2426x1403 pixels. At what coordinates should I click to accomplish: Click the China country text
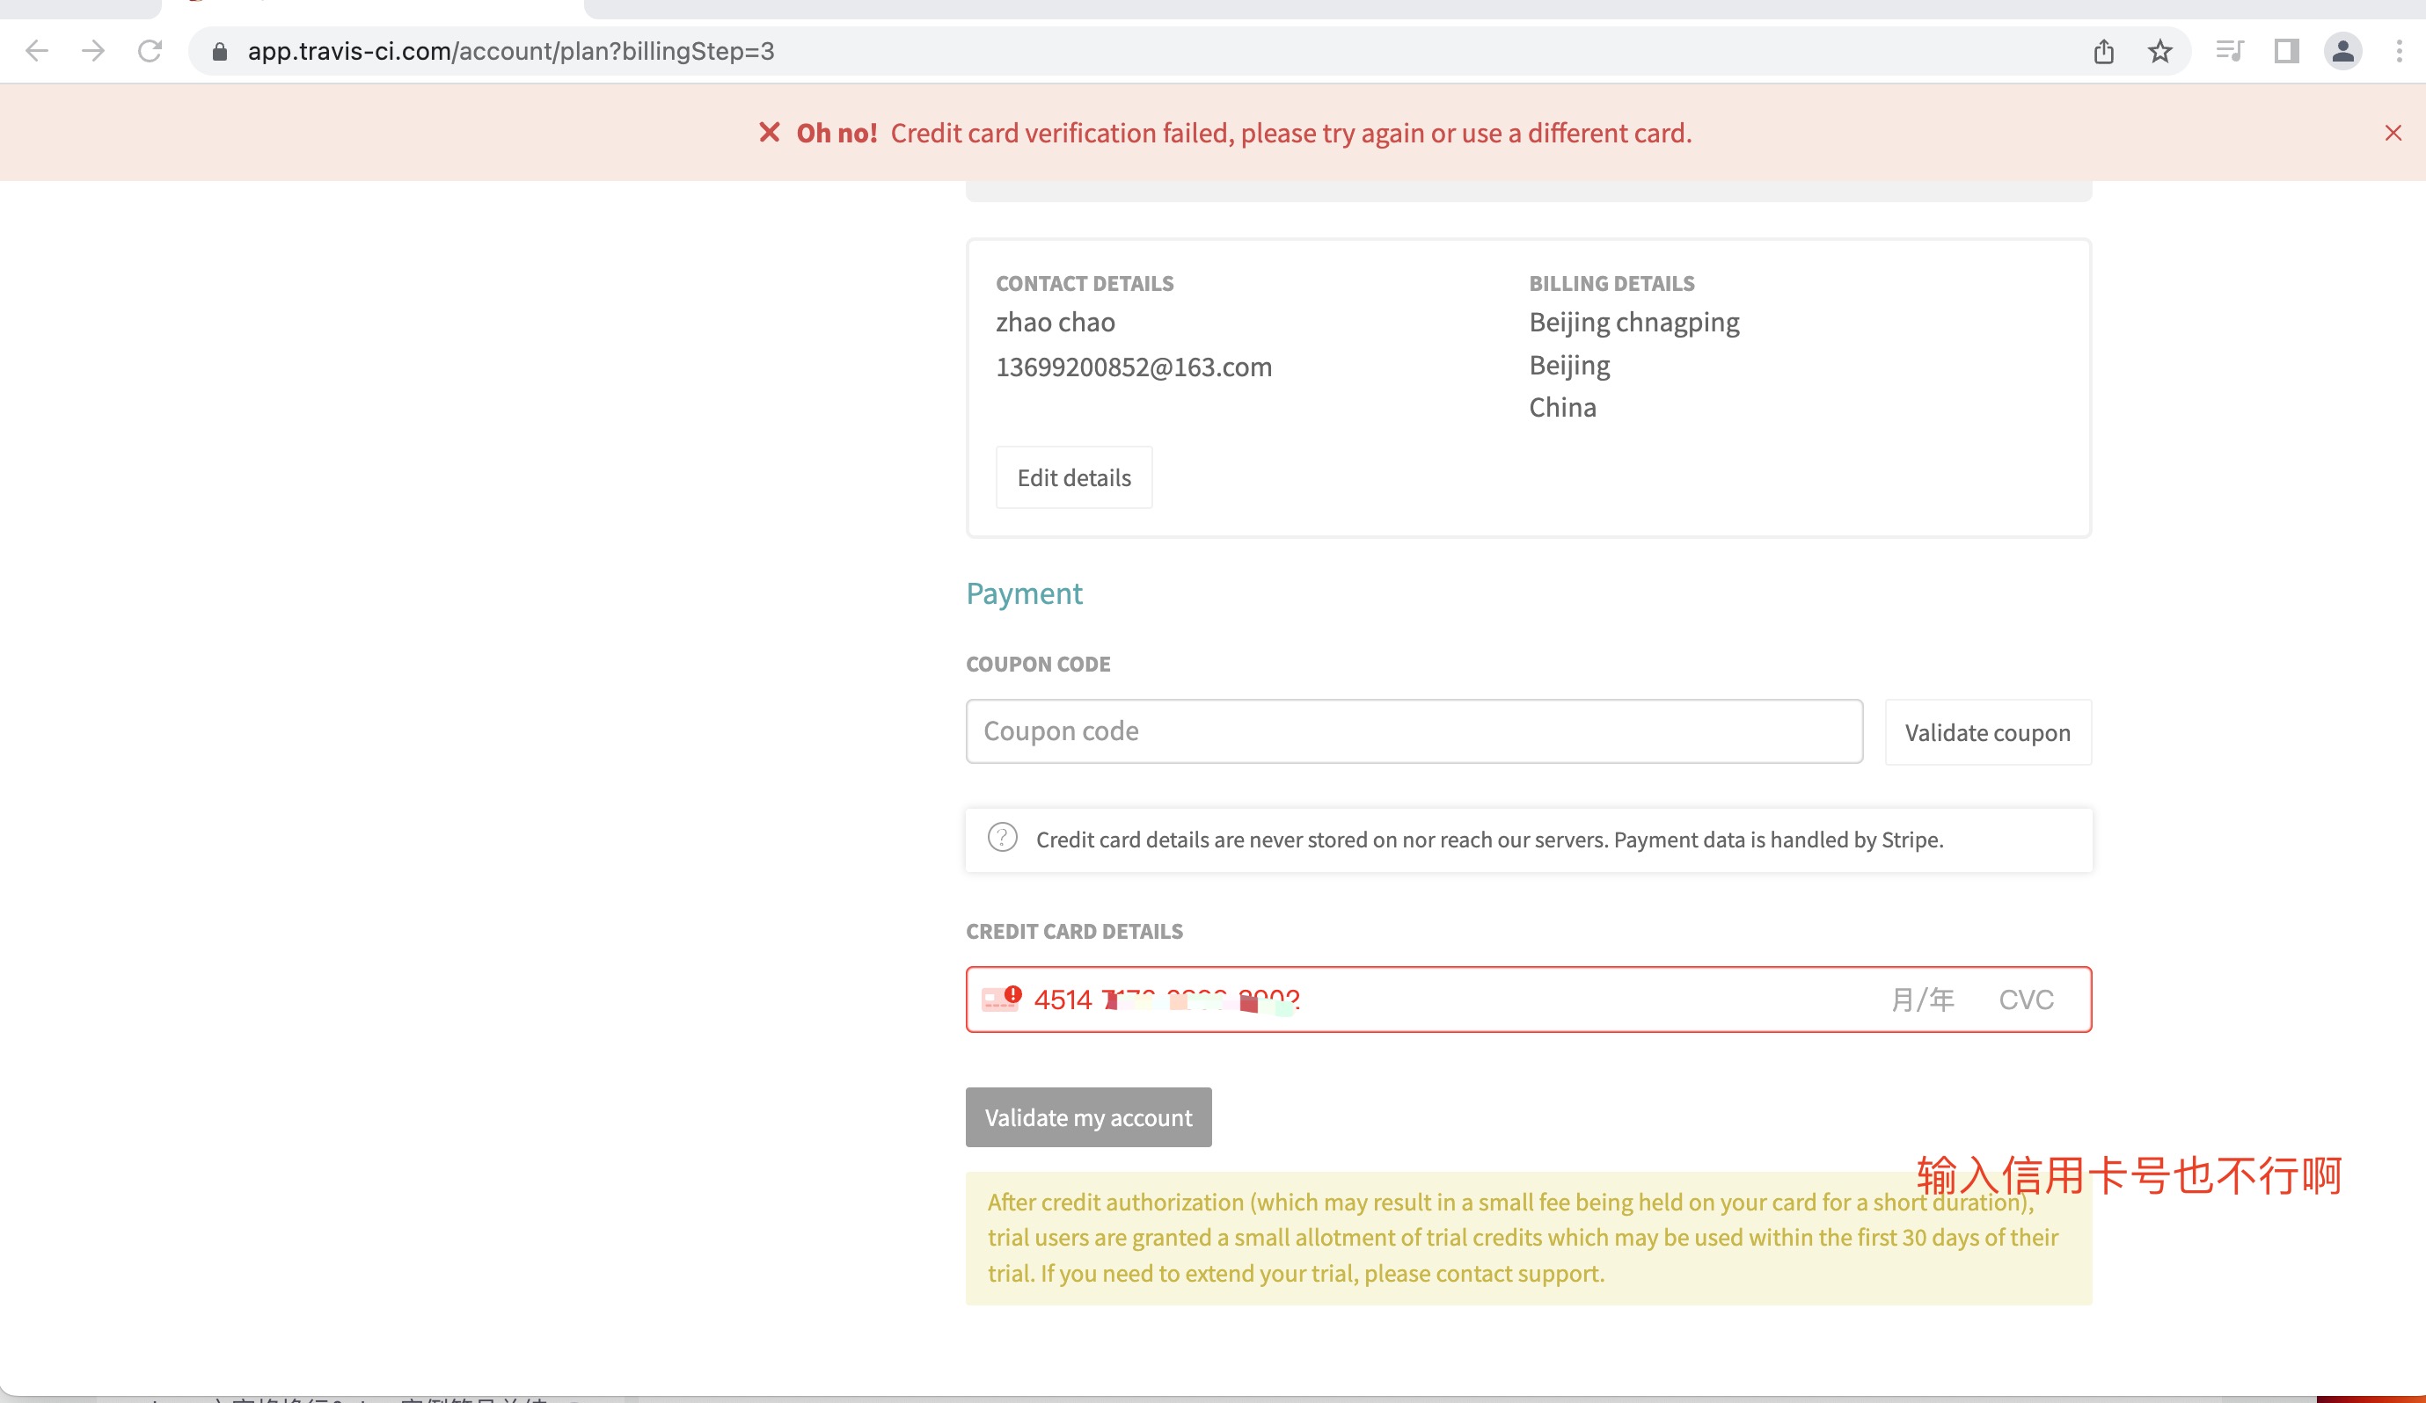1562,407
